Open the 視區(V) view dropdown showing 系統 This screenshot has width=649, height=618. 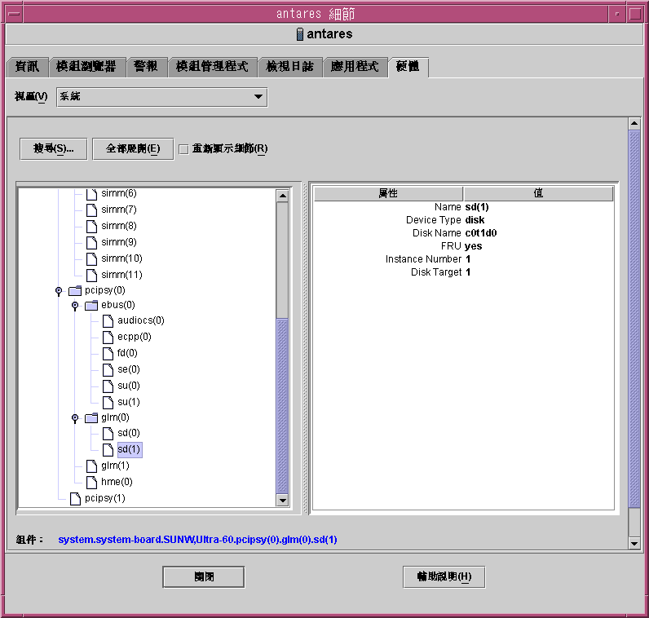click(161, 97)
